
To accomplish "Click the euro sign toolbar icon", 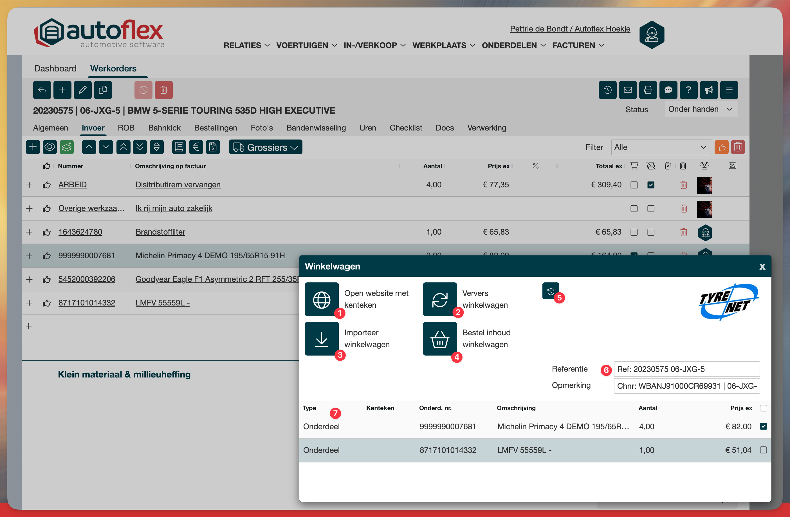I will click(196, 147).
